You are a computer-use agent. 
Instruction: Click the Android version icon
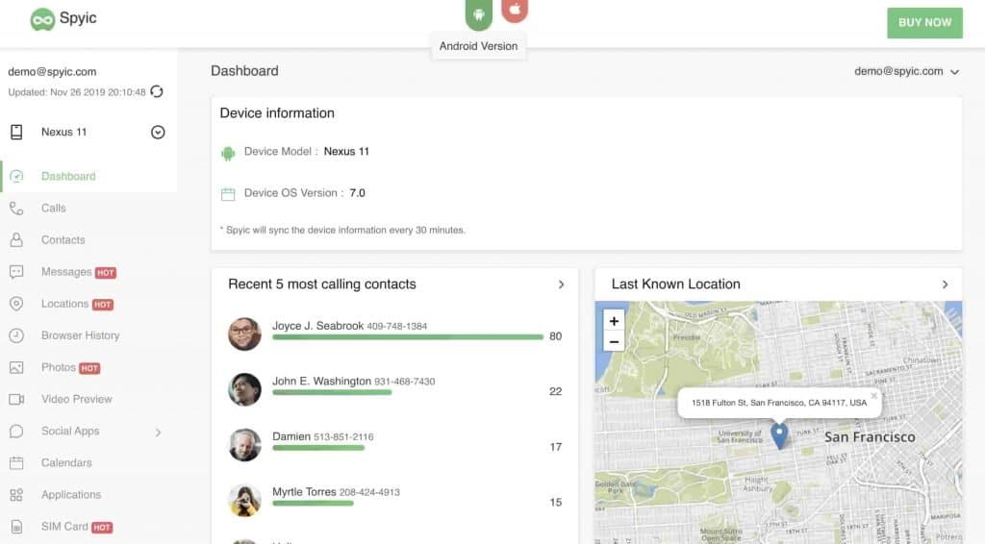(x=478, y=12)
